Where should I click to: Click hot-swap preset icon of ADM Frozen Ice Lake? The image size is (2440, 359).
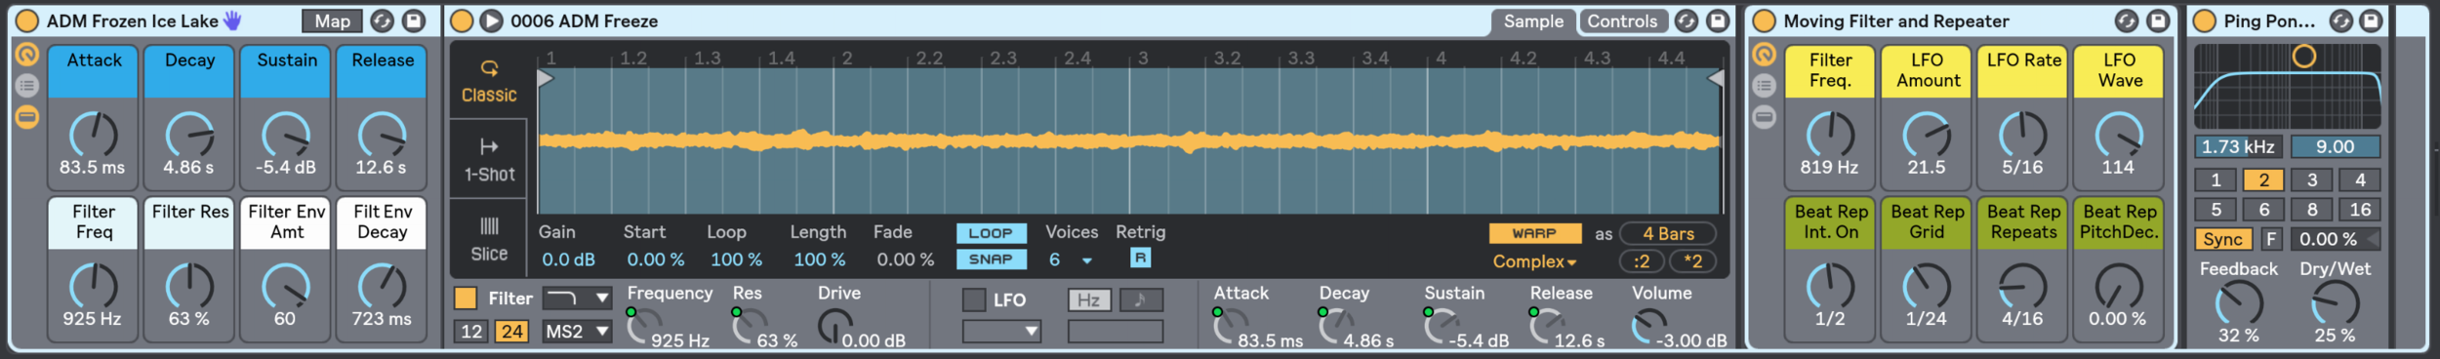(382, 20)
